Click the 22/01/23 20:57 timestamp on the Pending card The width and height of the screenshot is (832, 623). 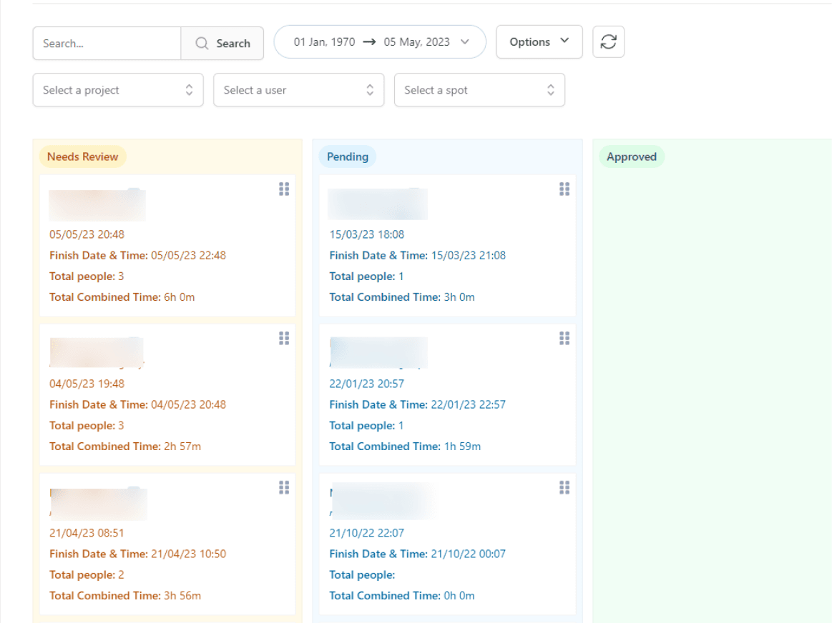(366, 384)
